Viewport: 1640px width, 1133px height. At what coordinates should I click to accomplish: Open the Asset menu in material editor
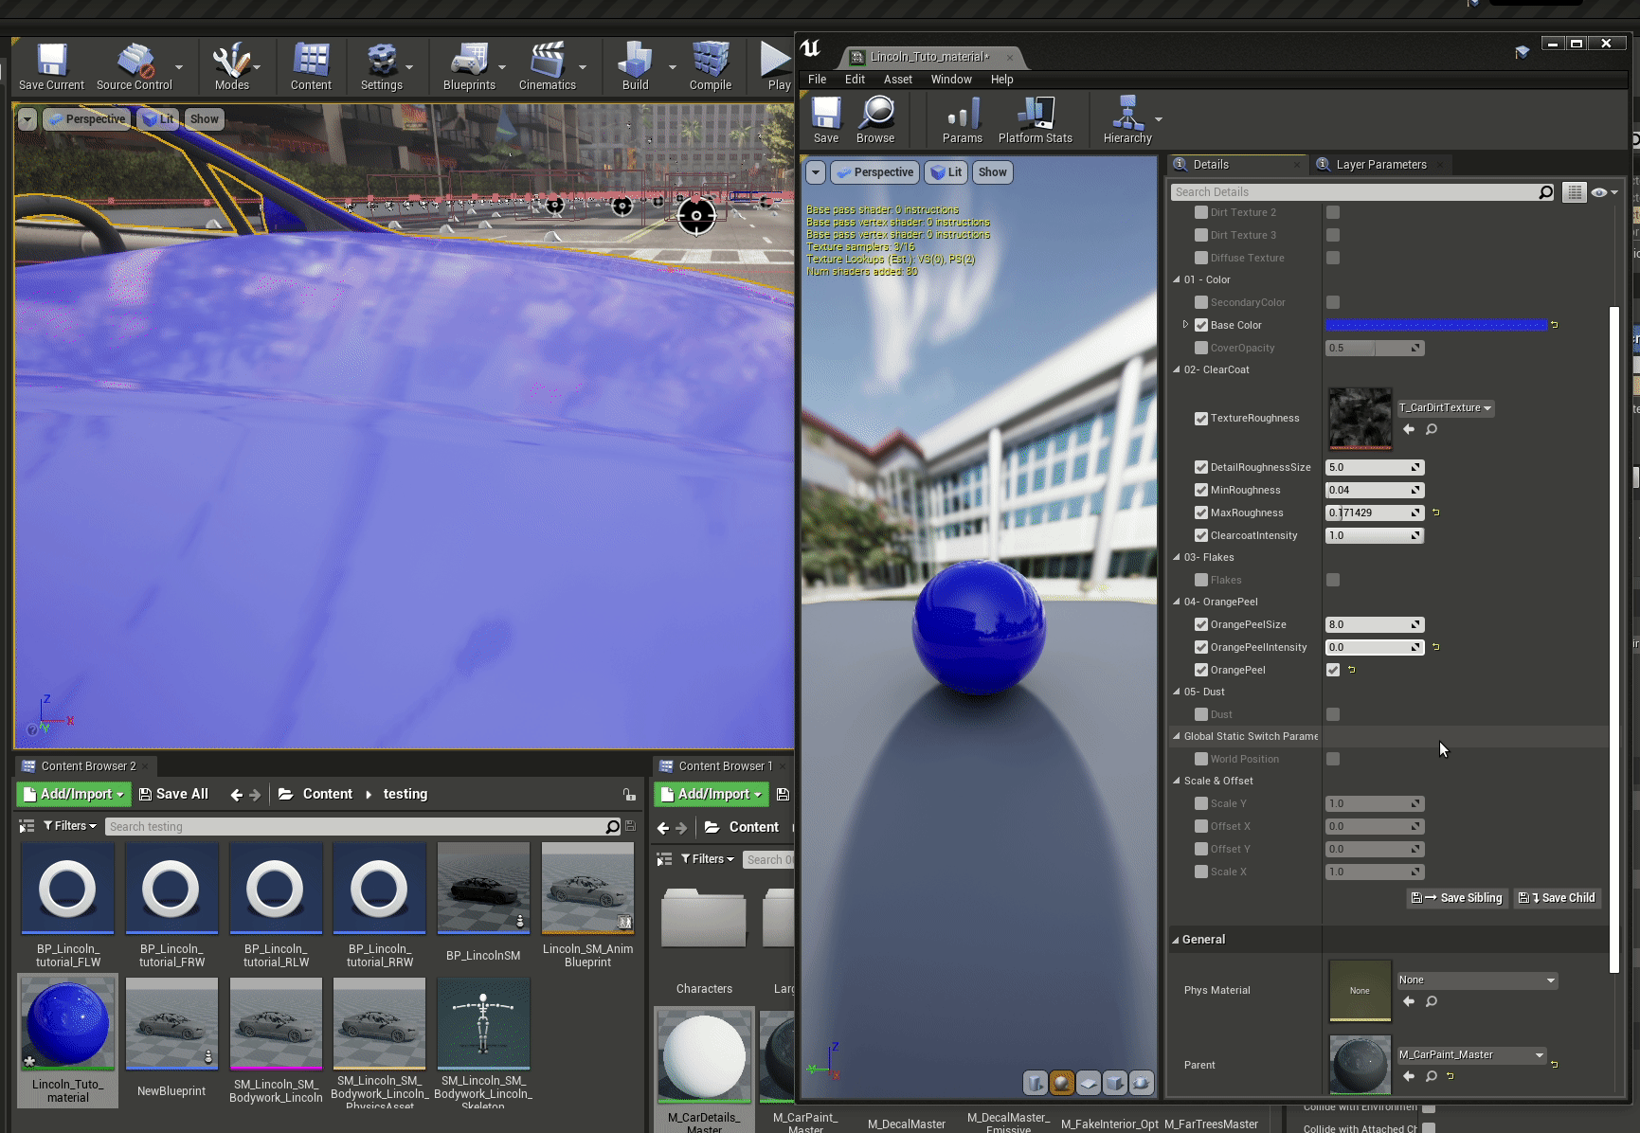tap(897, 80)
